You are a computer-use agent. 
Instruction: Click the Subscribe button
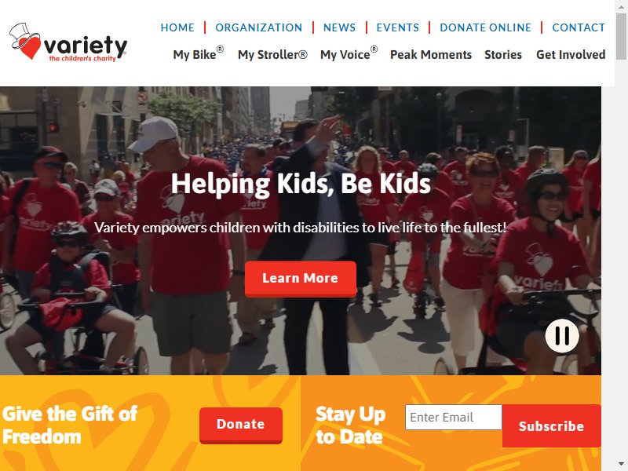(x=552, y=425)
